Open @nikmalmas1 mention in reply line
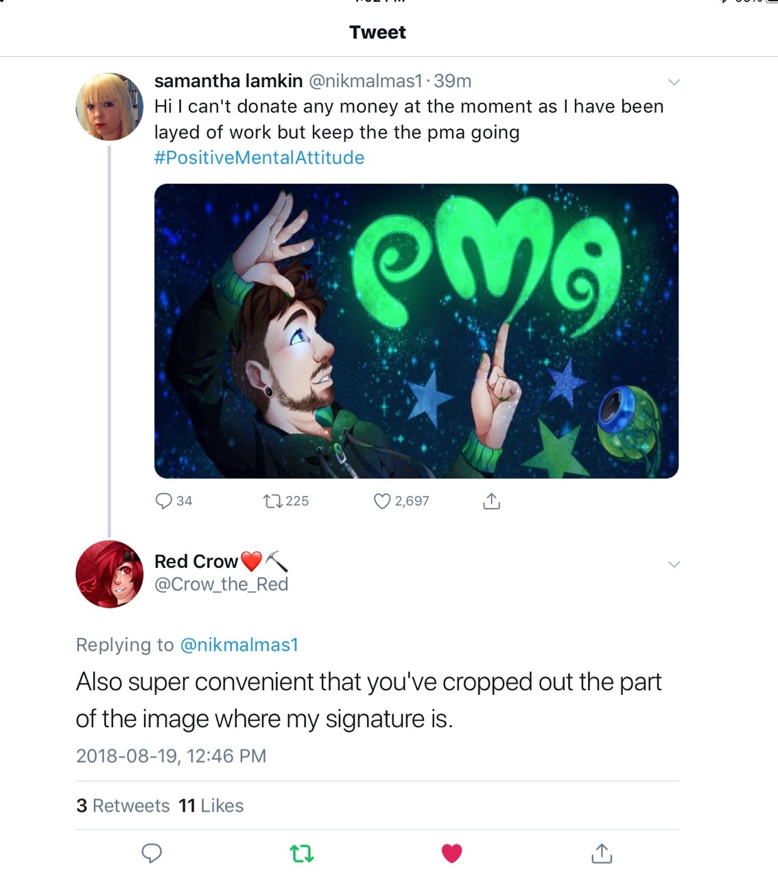This screenshot has height=878, width=778. point(239,645)
